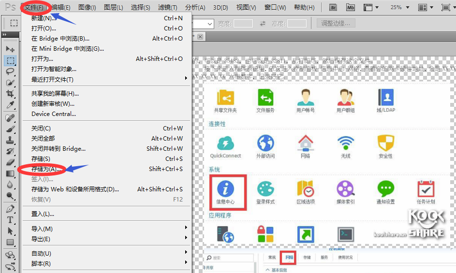This screenshot has width=456, height=273.
Task: Close the open document tab
Action: pos(200,37)
